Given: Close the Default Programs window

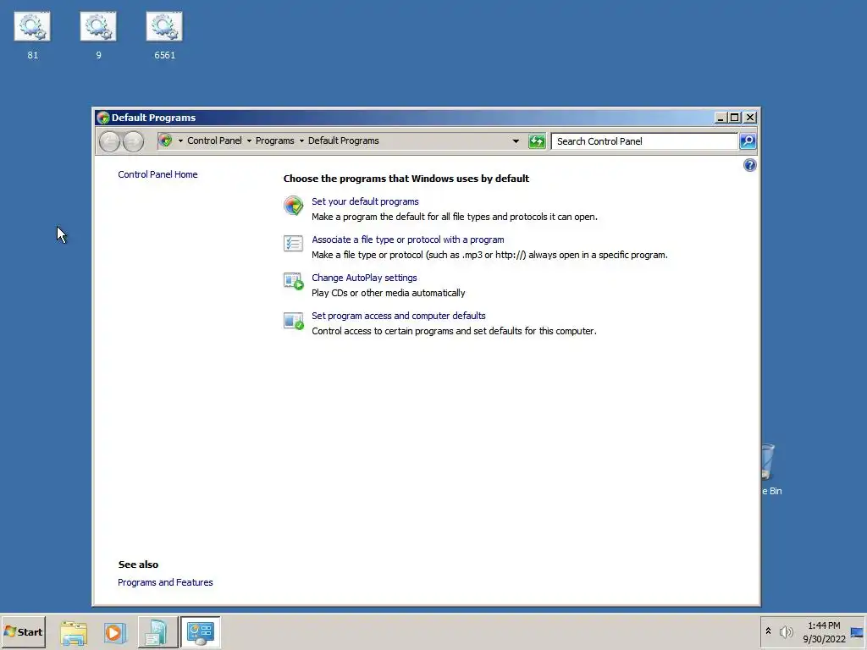Looking at the screenshot, I should [750, 117].
